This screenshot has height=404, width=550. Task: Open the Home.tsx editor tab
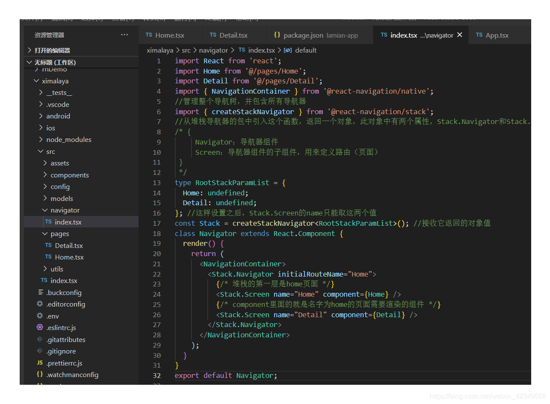tap(170, 35)
